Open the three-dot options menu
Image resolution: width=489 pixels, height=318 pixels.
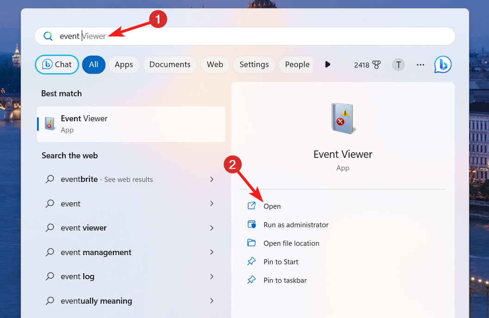click(420, 65)
